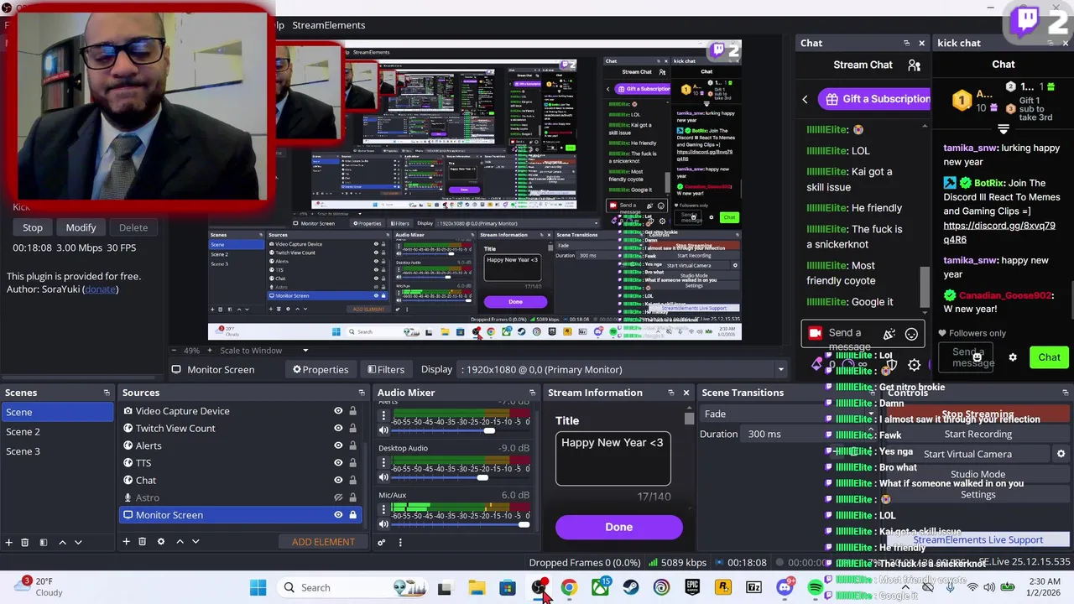Open scene filters icon in Scenes toolbar
The height and width of the screenshot is (604, 1074).
(44, 543)
